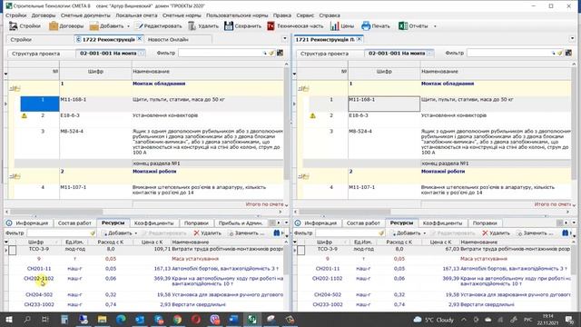This screenshot has width=581, height=327.
Task: Open the Добавить toolbar dropdown arrow
Action: 128,26
